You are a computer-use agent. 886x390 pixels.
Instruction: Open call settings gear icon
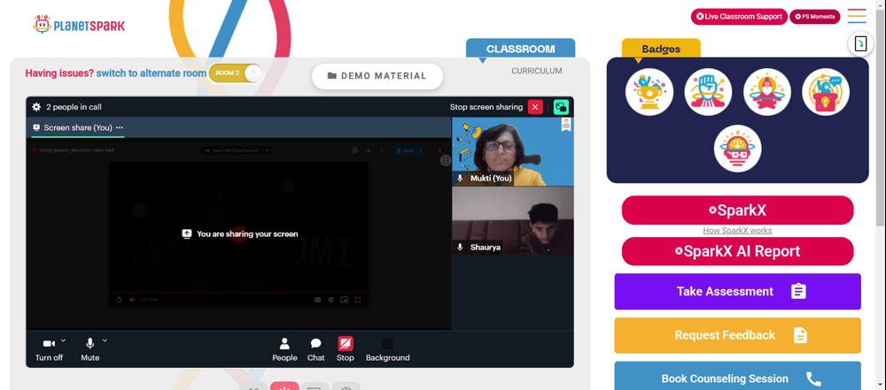36,107
